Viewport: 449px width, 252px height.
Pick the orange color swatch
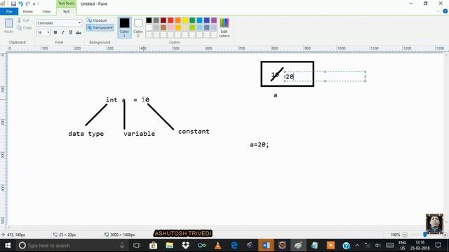coord(177,20)
